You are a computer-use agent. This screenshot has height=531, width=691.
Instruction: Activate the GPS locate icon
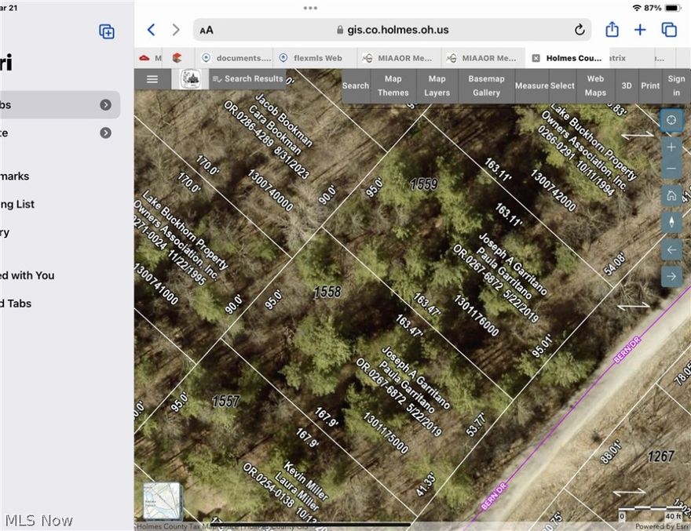click(x=671, y=222)
